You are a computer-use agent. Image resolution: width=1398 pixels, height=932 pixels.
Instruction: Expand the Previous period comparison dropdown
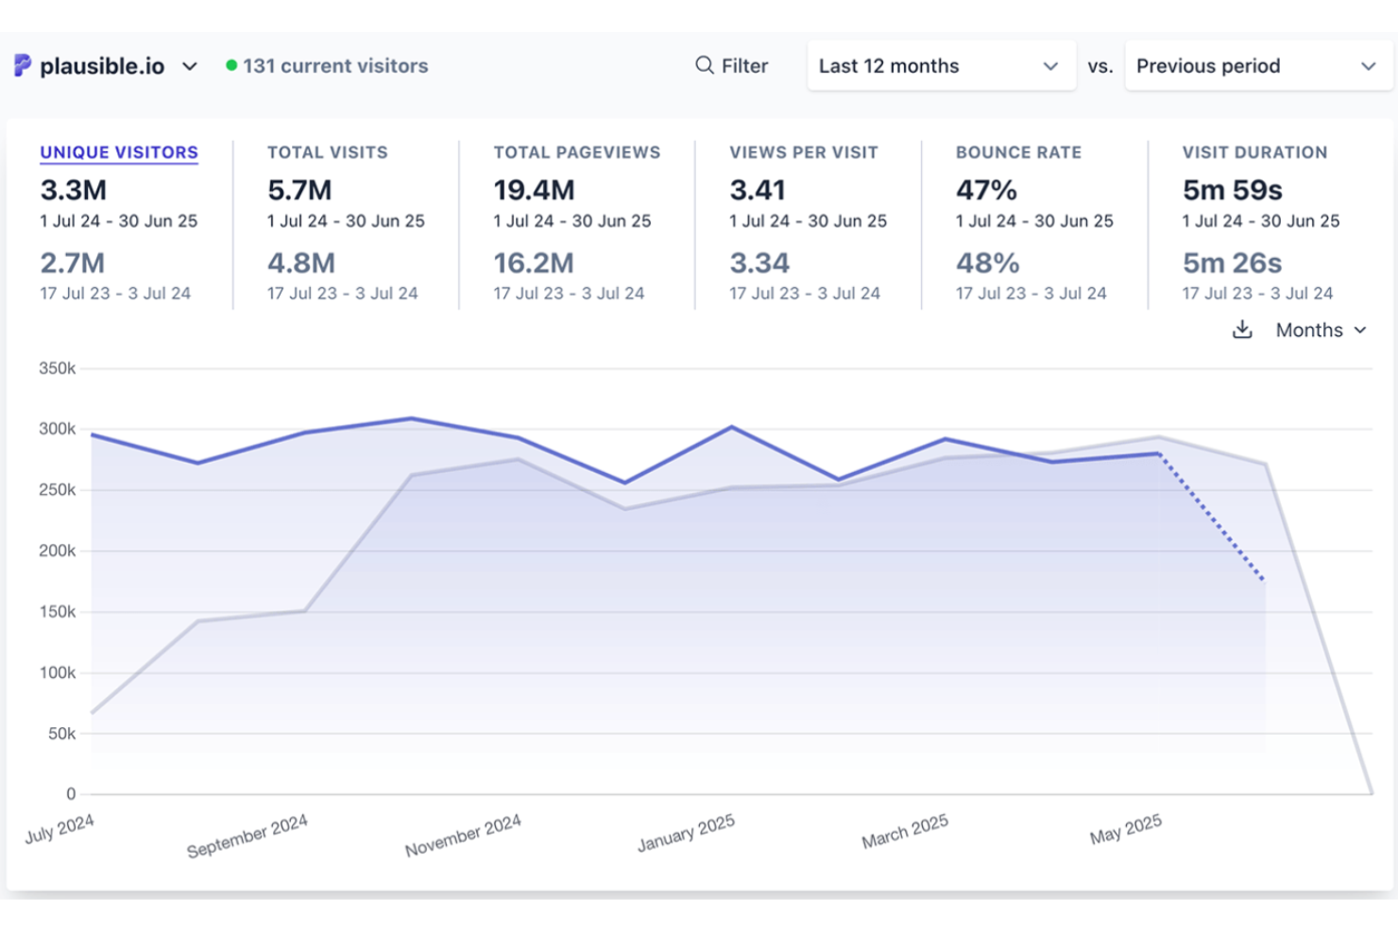[x=1257, y=66]
